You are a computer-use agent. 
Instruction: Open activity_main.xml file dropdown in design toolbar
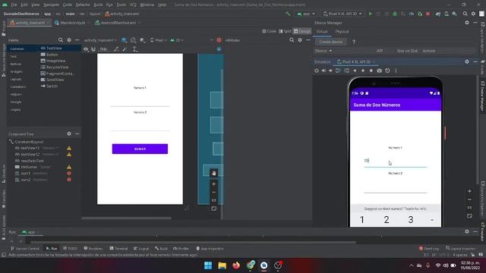coord(100,40)
